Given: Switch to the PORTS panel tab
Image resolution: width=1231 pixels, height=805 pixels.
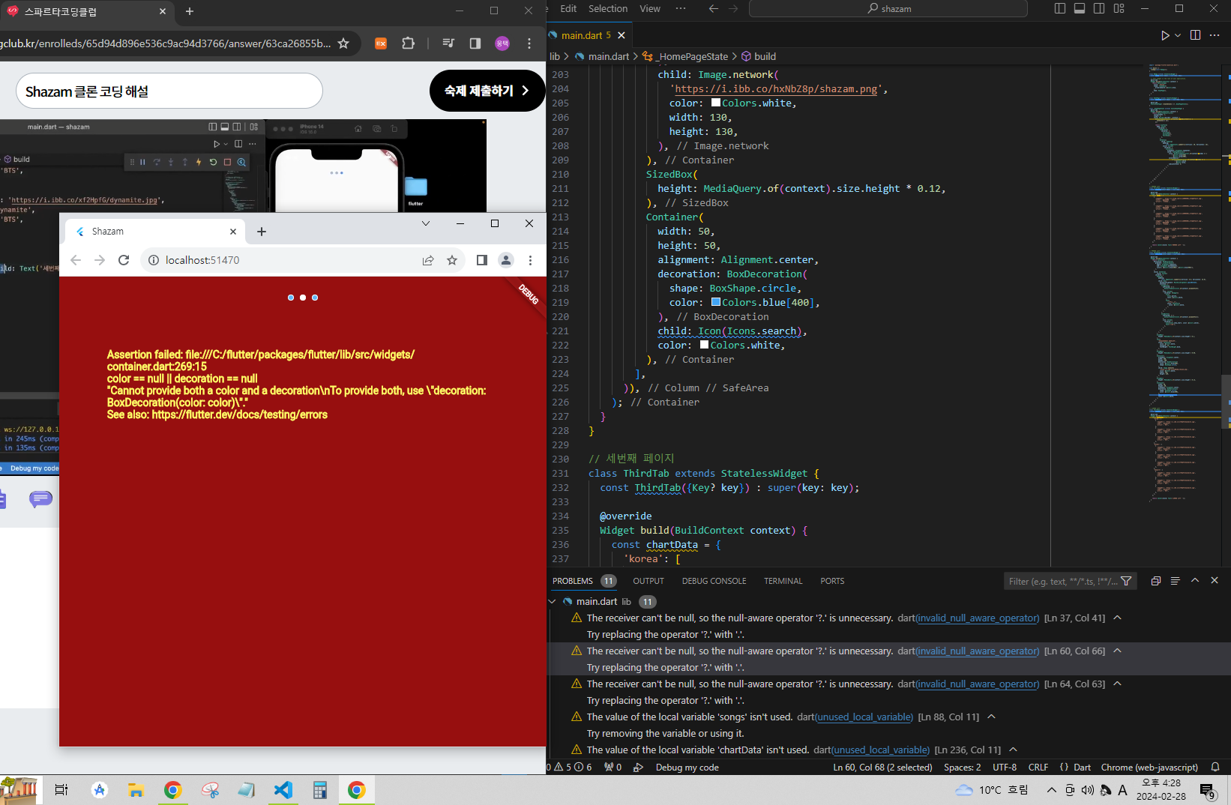Looking at the screenshot, I should (x=832, y=581).
